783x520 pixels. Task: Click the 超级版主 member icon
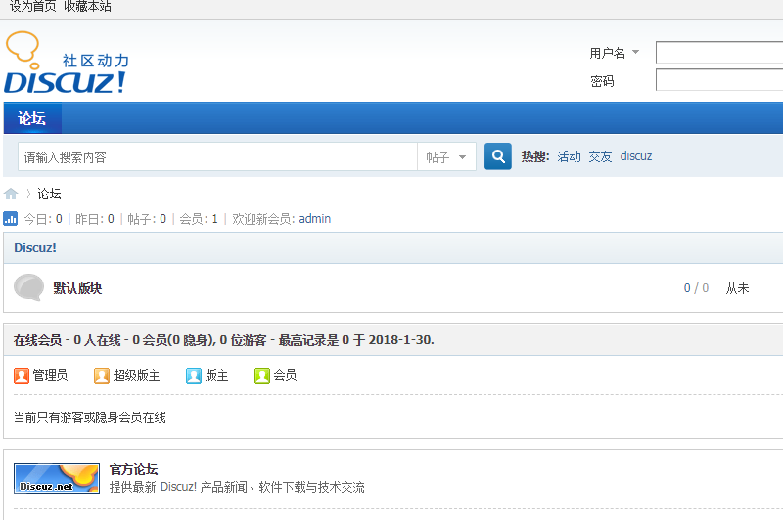[102, 375]
